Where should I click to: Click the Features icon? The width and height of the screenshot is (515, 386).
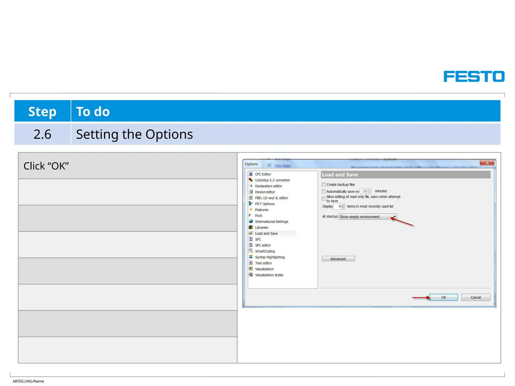point(251,210)
